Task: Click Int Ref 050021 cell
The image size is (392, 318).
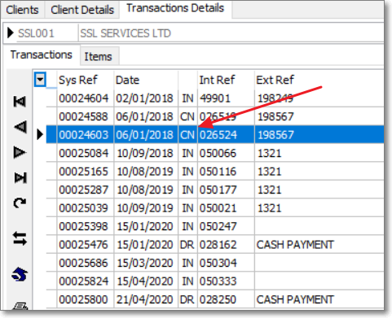Action: tap(226, 208)
